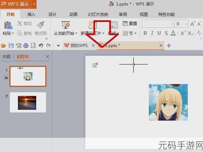
Task: Select the 格式刷 format painter brush
Action: tap(41, 25)
